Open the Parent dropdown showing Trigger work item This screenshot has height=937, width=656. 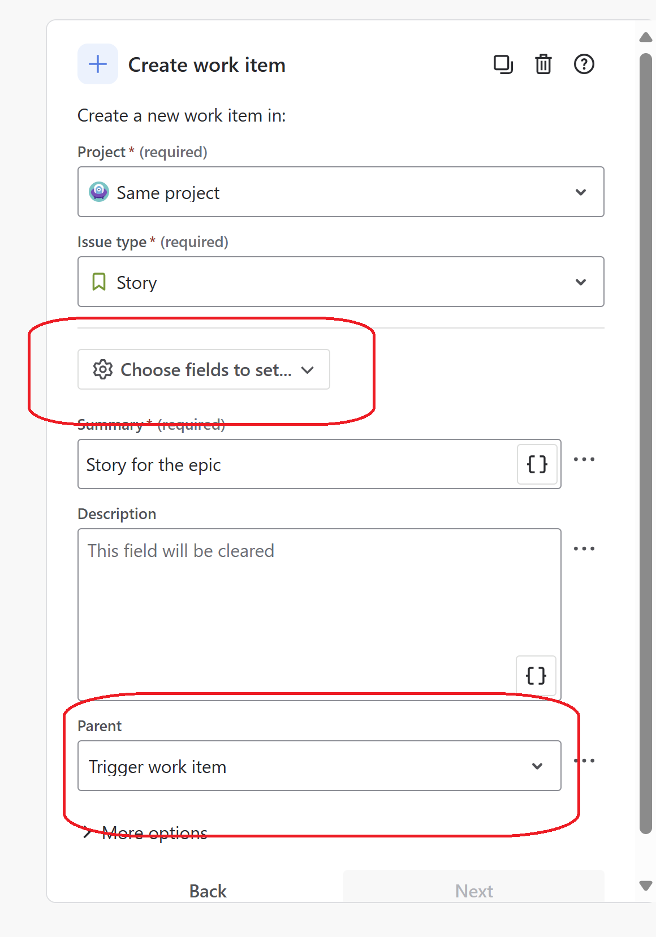(536, 766)
